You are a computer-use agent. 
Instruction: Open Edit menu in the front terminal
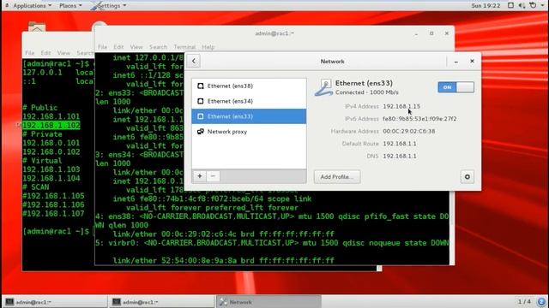click(x=118, y=47)
